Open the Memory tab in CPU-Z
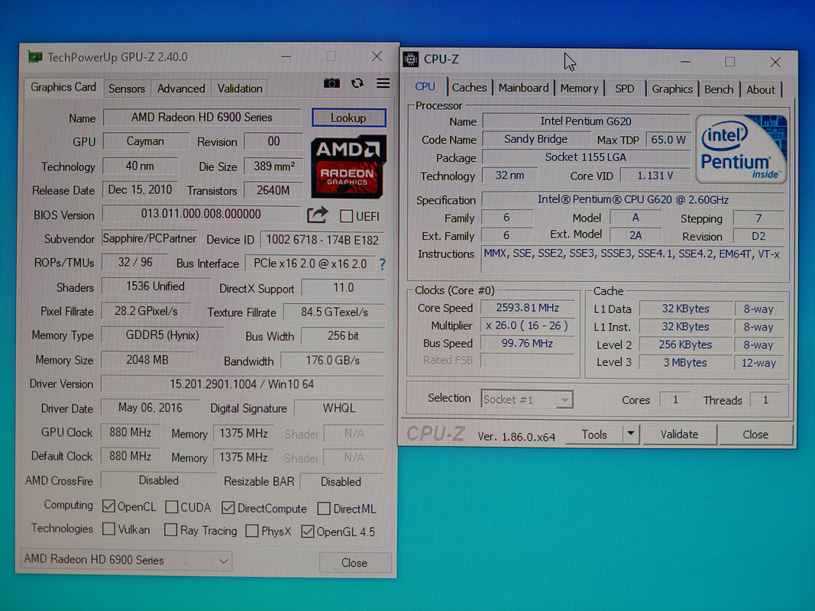 [579, 89]
